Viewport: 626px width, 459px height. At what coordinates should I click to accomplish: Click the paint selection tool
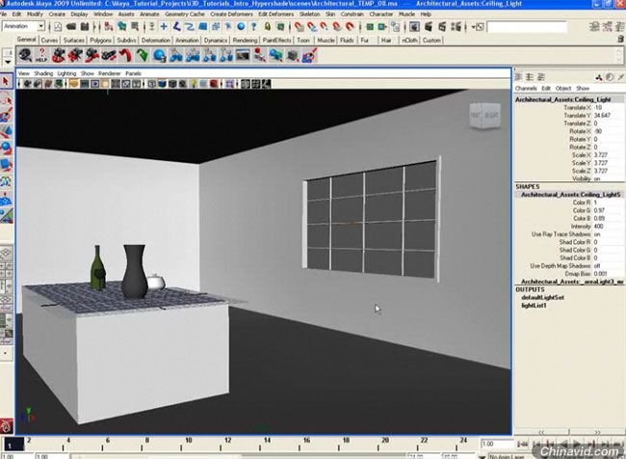6,115
